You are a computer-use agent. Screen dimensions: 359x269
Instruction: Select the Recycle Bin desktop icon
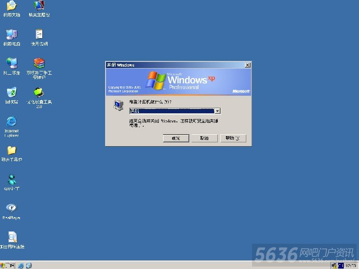tap(11, 95)
